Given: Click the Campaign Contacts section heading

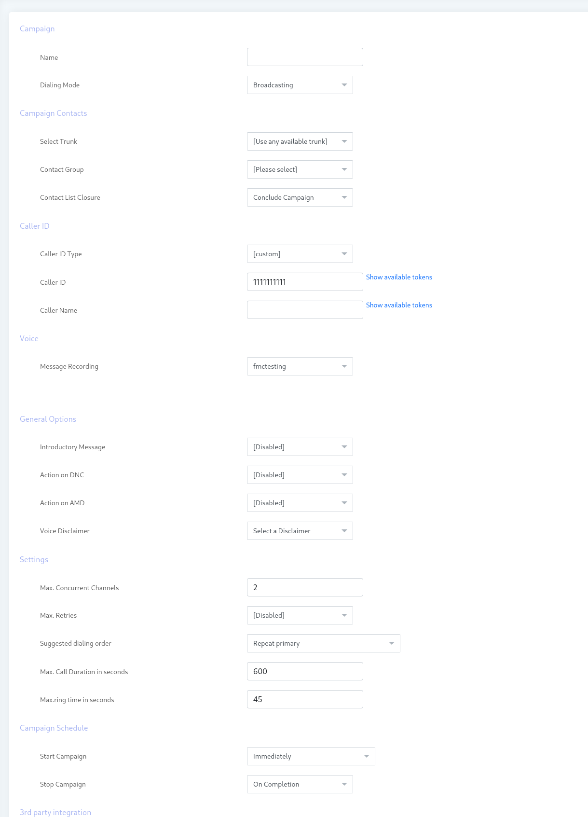Looking at the screenshot, I should (x=54, y=113).
